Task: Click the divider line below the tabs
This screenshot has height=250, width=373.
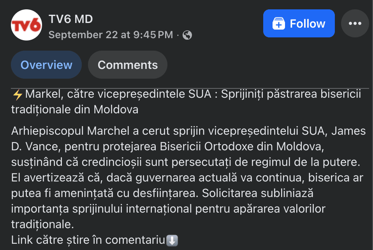Action: (190, 88)
